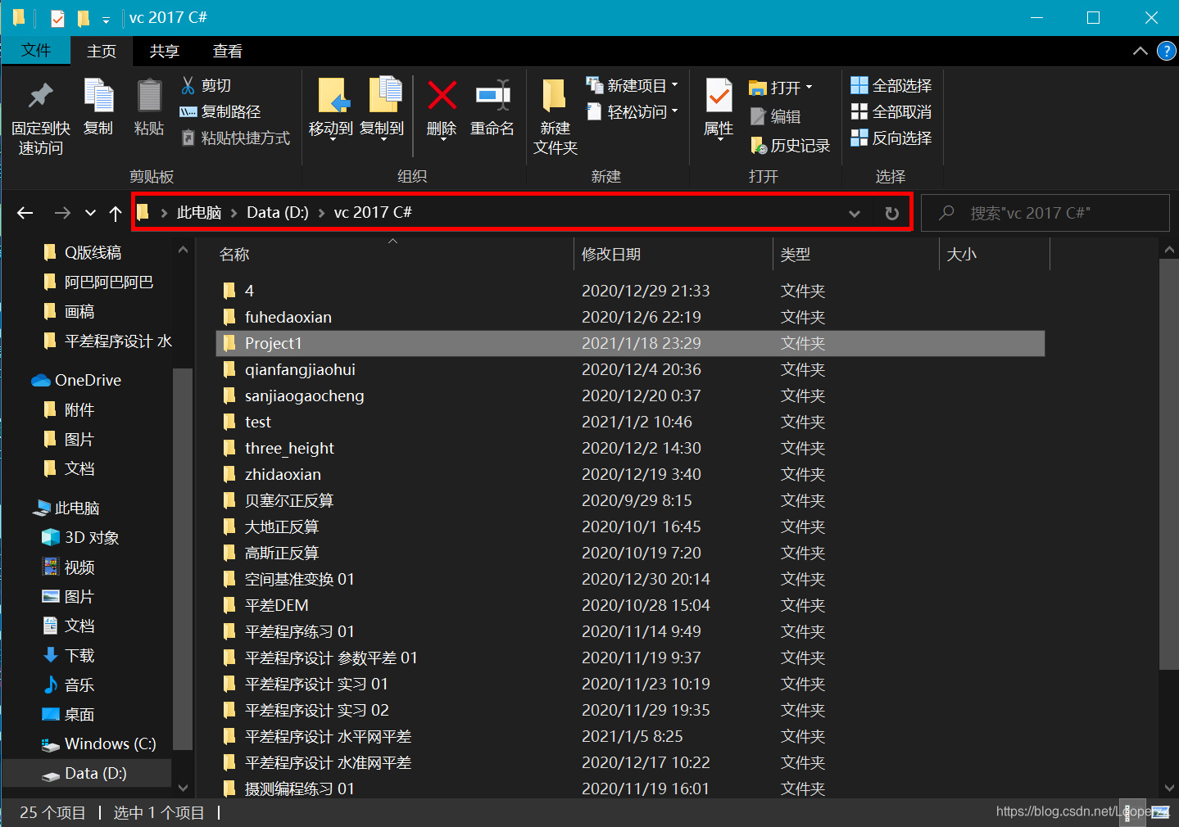Viewport: 1179px width, 827px height.
Task: Switch to the Home (主页) tab
Action: (x=102, y=51)
